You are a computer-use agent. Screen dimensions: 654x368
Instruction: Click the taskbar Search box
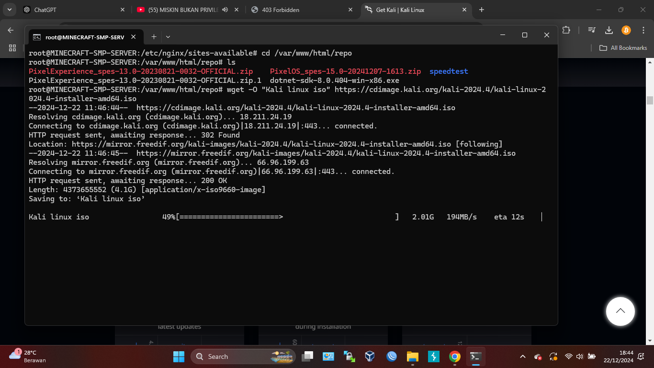pos(243,356)
